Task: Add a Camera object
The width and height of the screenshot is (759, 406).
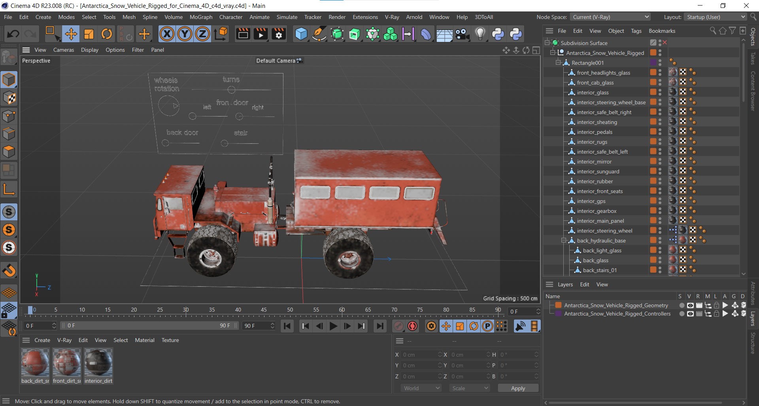Action: (x=462, y=34)
